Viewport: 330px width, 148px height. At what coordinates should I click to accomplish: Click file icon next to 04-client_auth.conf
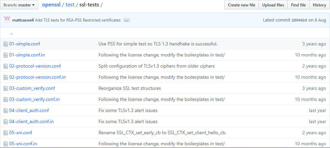(x=5, y=111)
